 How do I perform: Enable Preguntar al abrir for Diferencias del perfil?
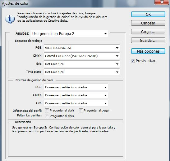[x=47, y=111]
